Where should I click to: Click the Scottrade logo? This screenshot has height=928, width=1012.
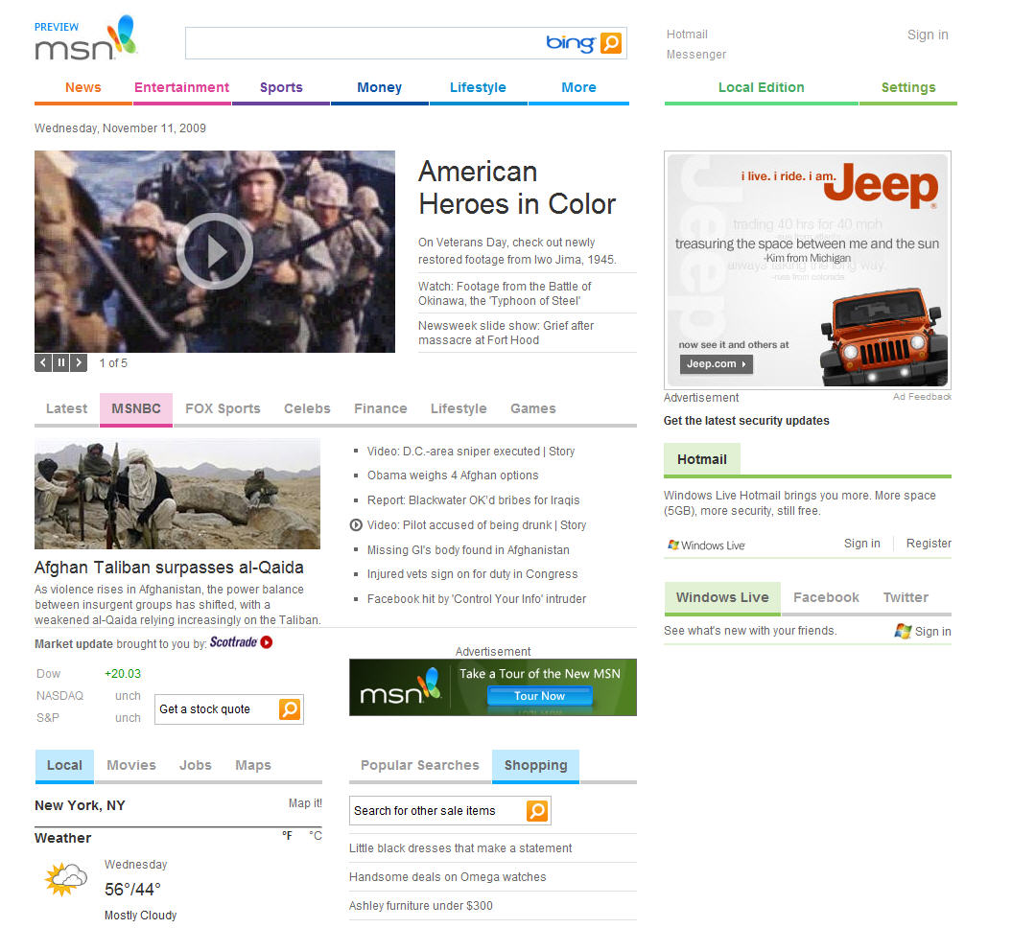point(241,642)
